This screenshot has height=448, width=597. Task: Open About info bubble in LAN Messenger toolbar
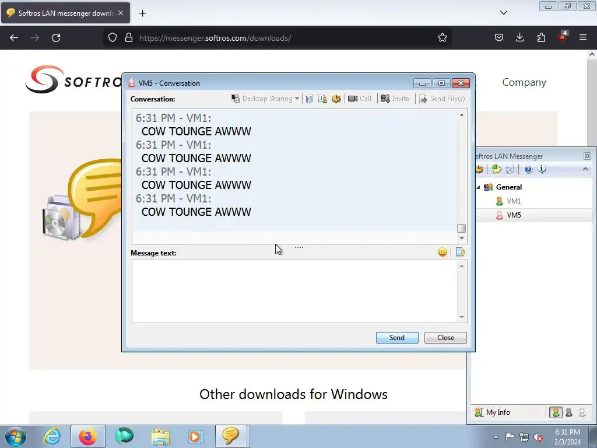542,169
